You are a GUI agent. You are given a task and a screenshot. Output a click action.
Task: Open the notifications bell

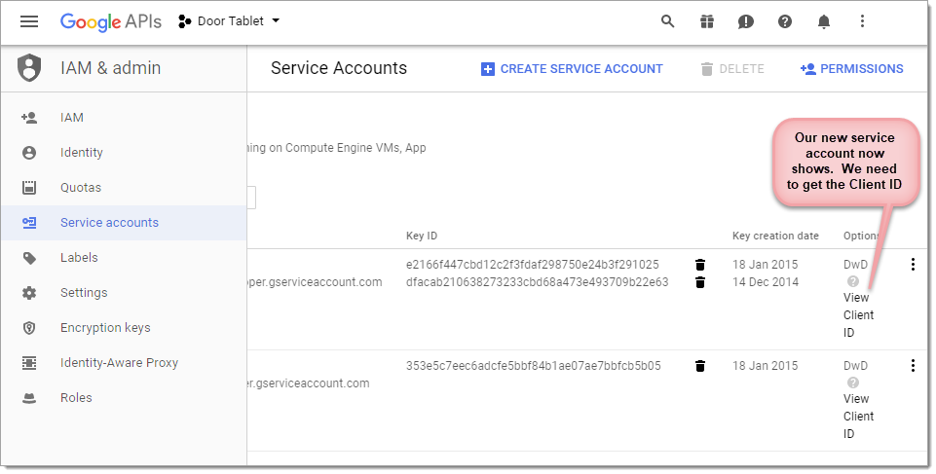point(824,21)
